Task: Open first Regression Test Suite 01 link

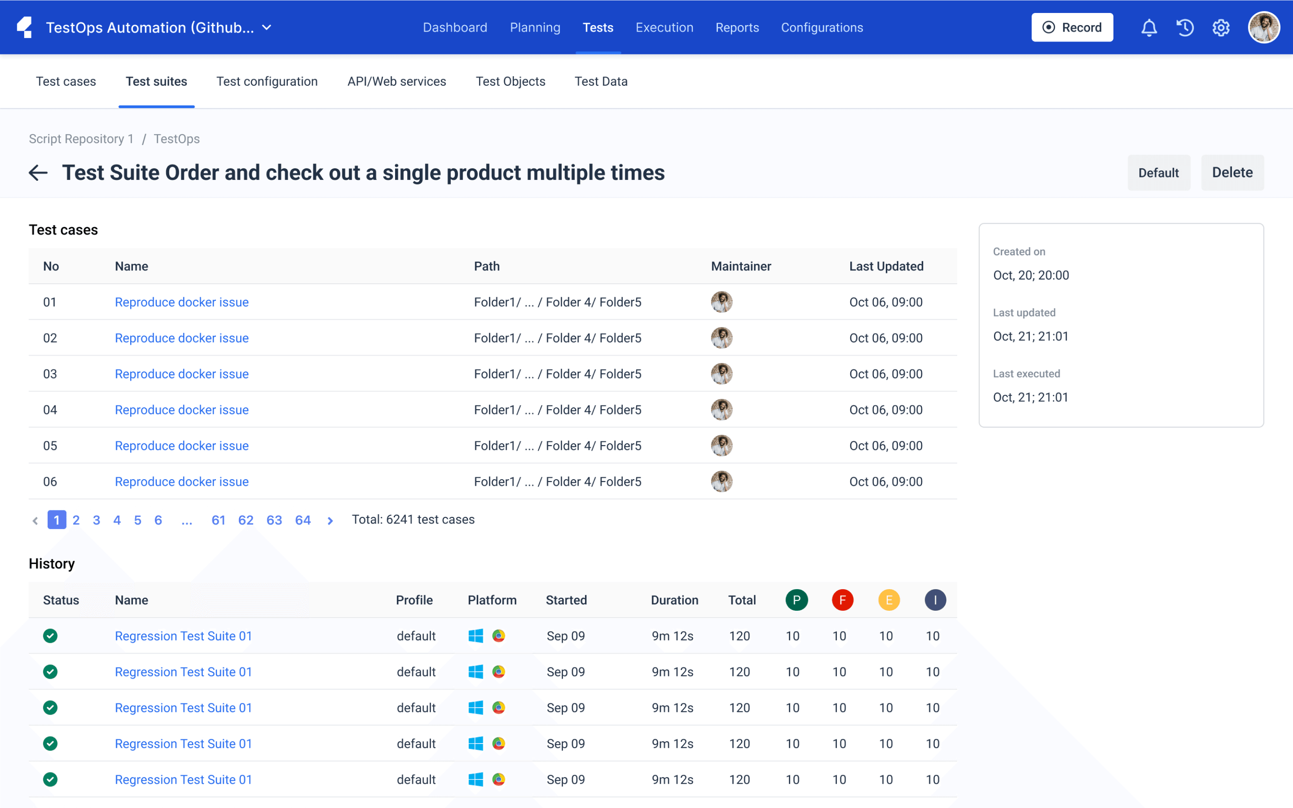Action: [x=183, y=635]
